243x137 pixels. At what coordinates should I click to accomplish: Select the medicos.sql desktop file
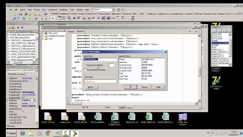coord(65,118)
